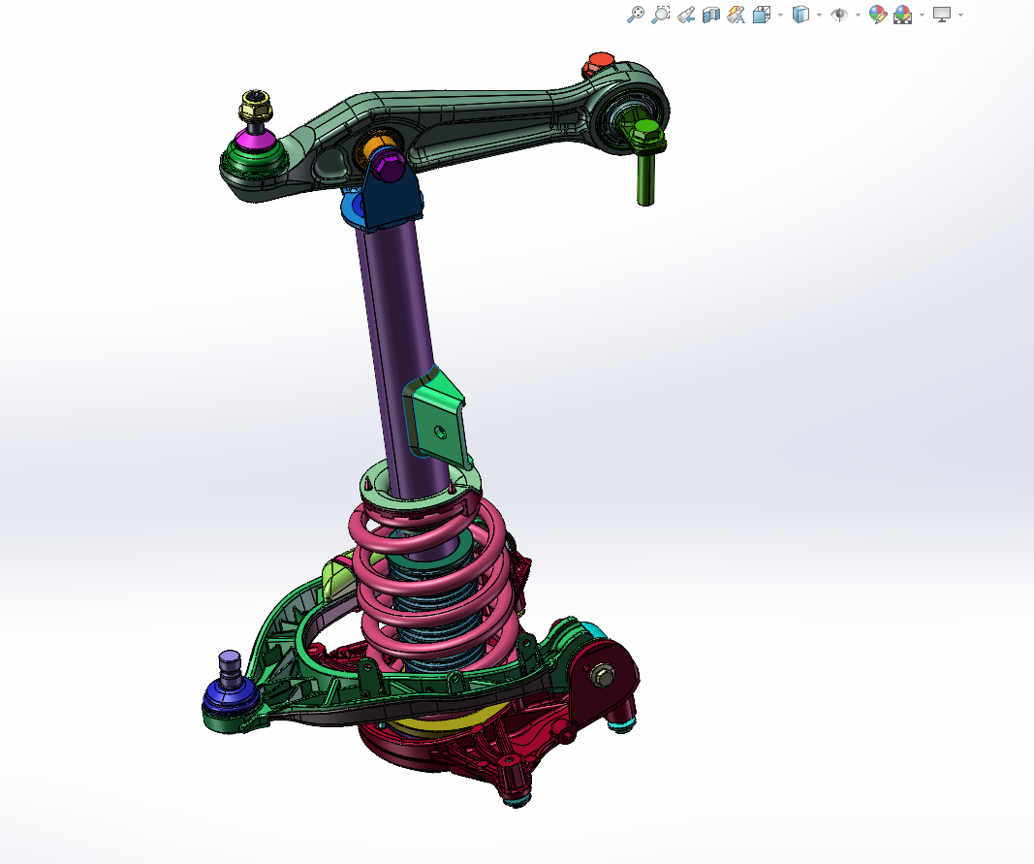
Task: Click the View Orientation cube icon
Action: (x=761, y=15)
